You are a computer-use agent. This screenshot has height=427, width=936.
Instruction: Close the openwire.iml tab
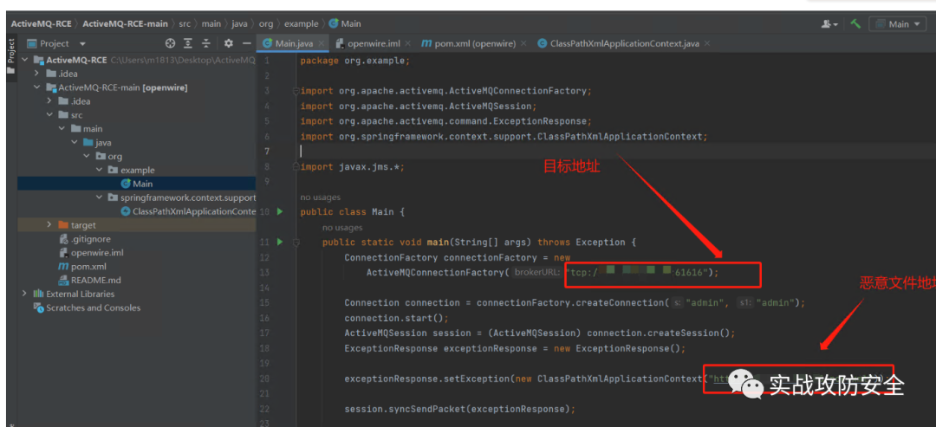pos(407,43)
